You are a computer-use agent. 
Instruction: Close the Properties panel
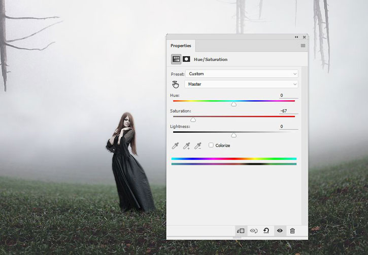pos(304,37)
